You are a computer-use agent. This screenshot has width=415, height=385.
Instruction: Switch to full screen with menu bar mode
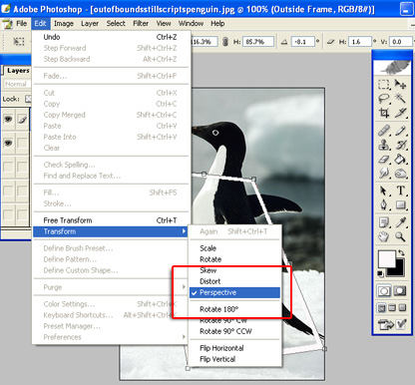point(392,308)
